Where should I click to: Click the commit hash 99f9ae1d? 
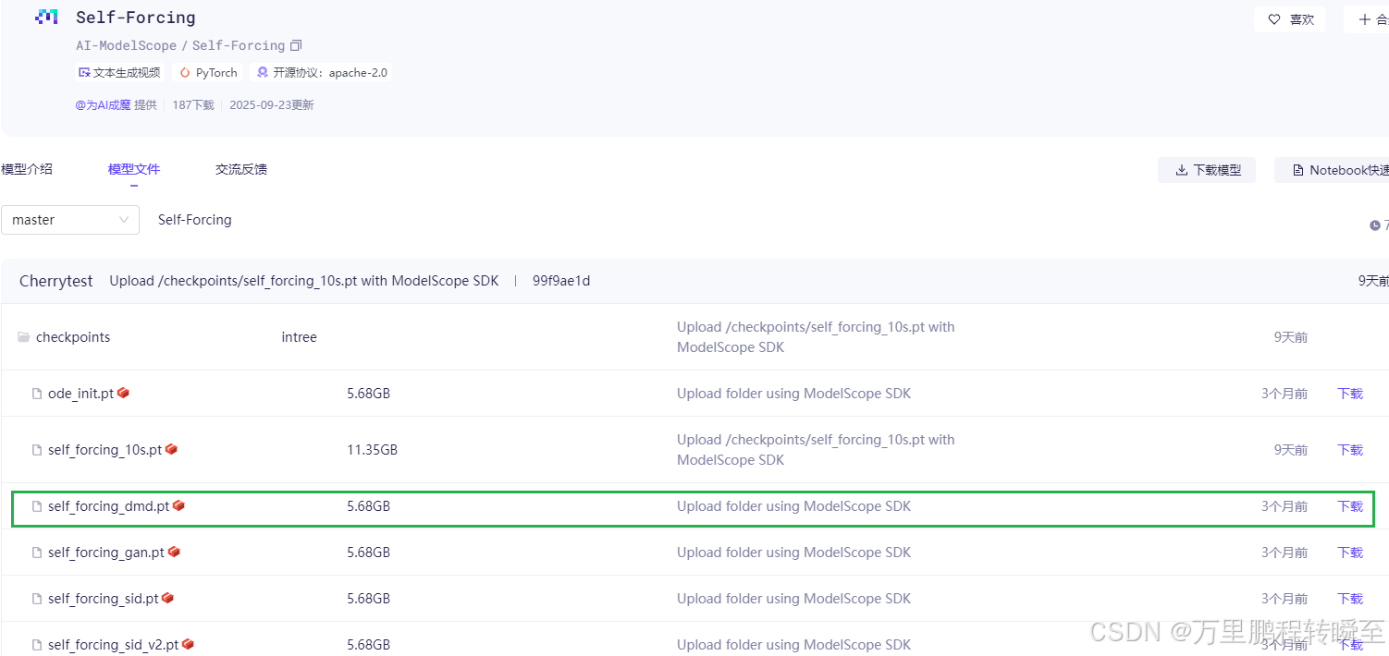(x=561, y=281)
